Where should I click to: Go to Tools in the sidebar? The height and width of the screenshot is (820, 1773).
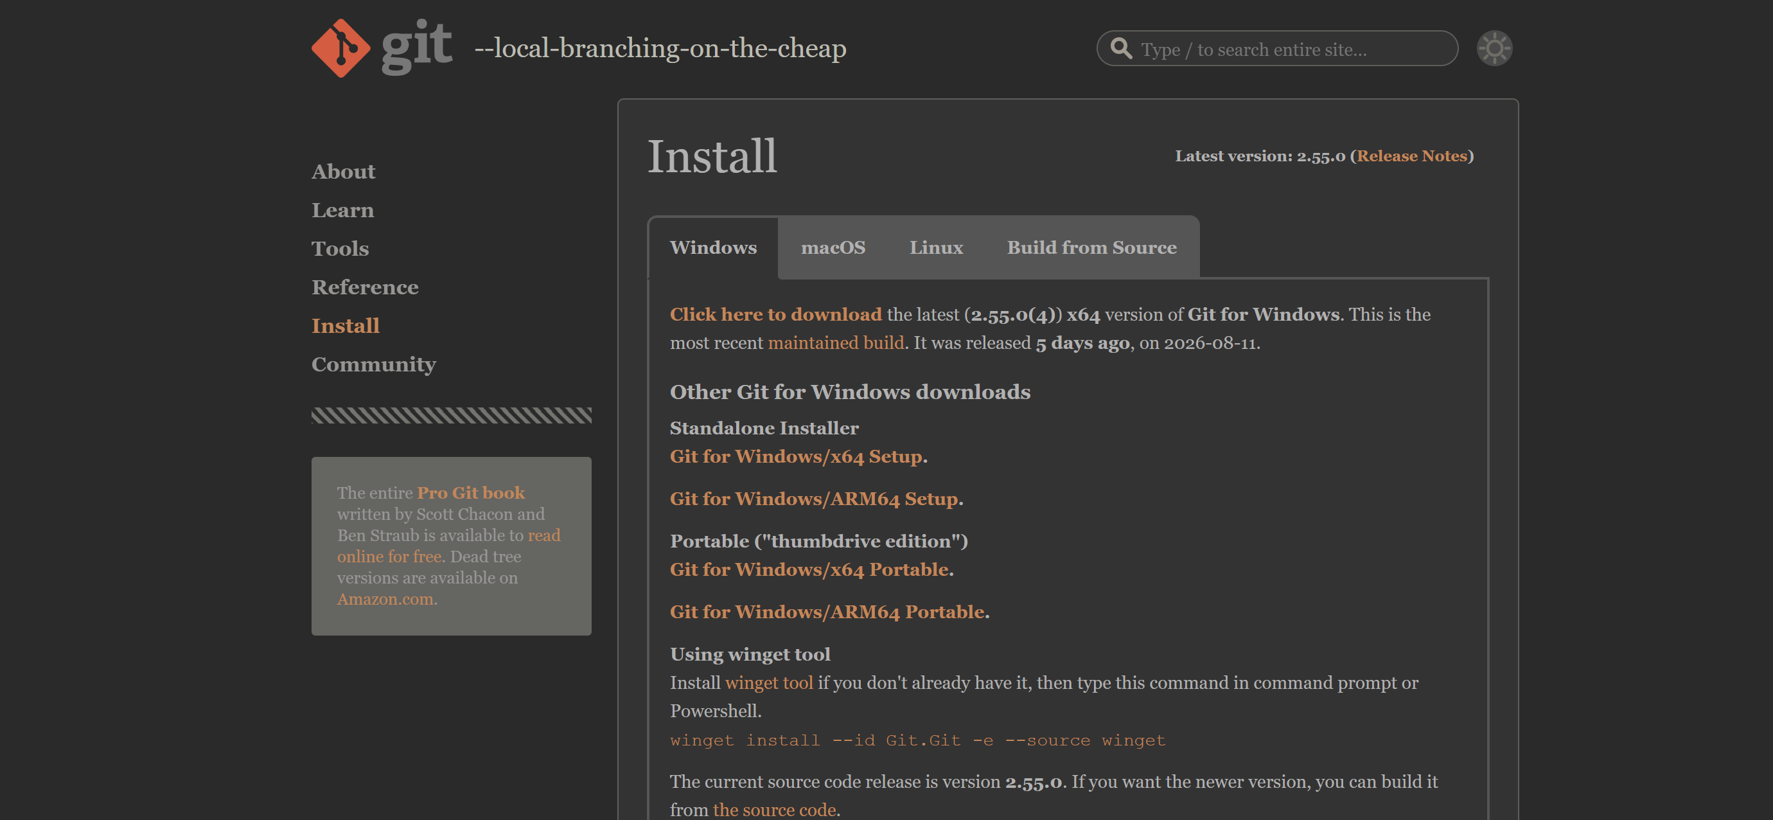(x=340, y=249)
